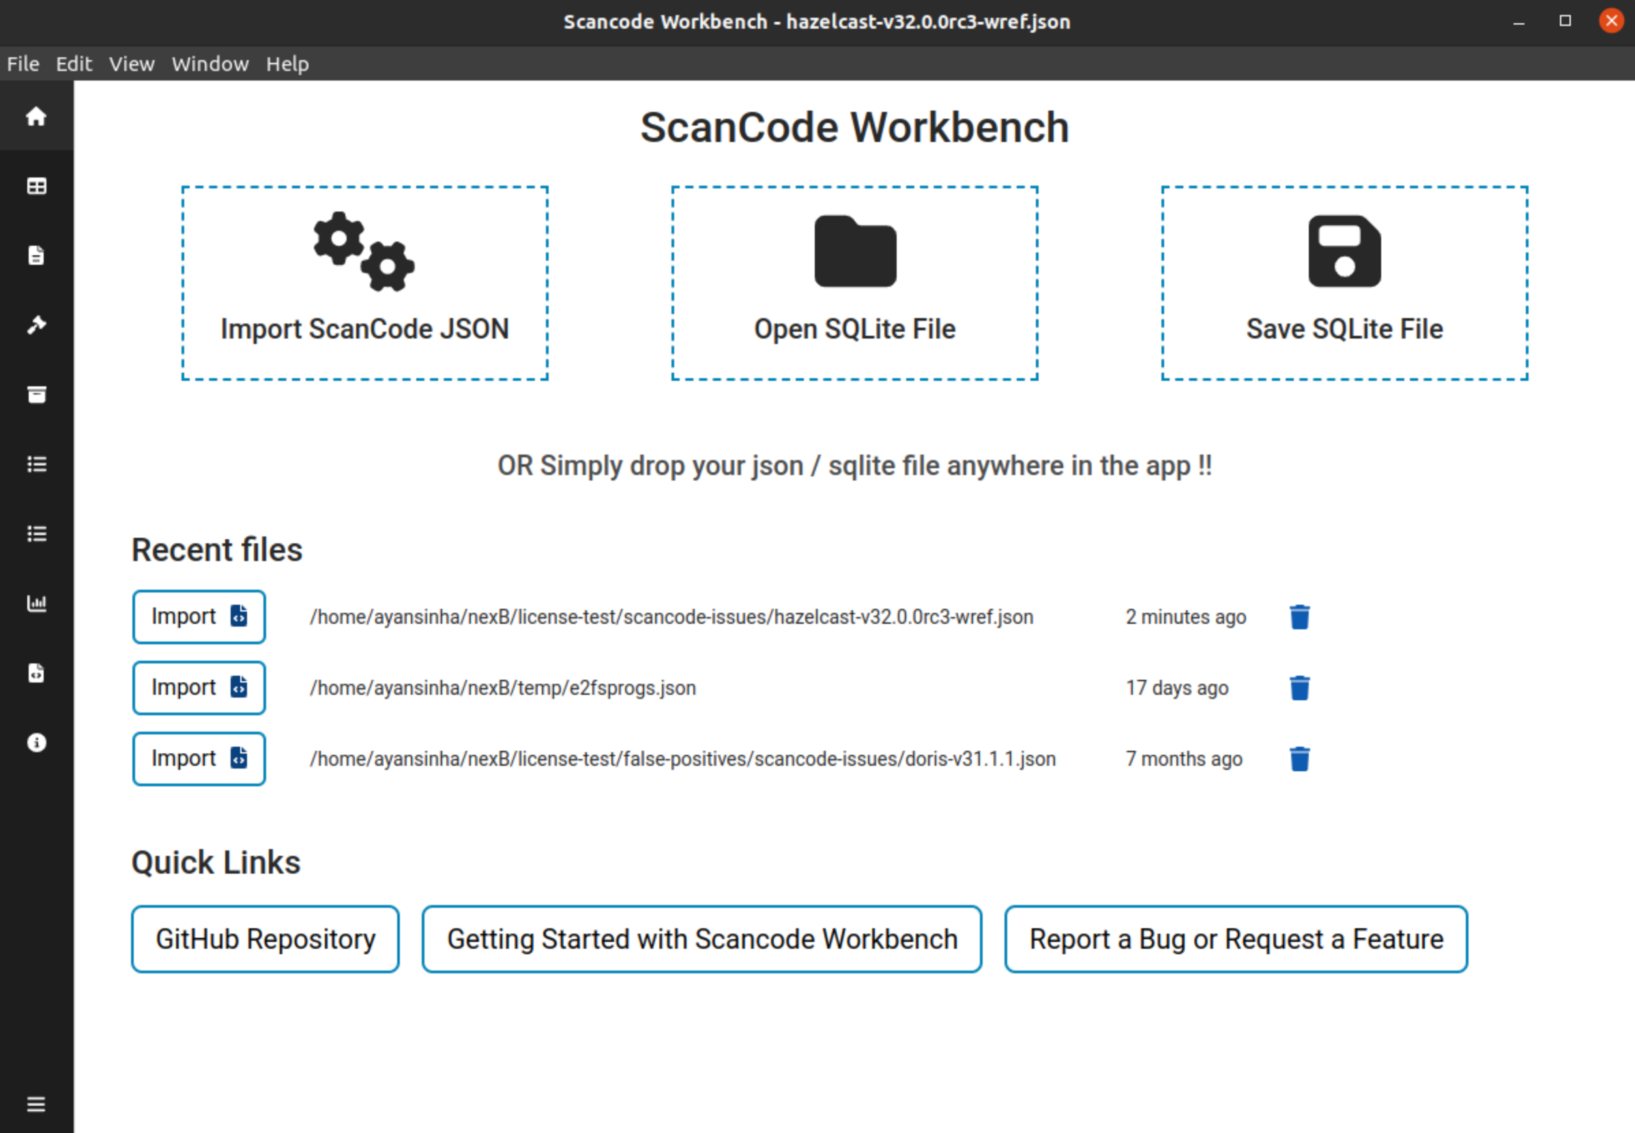Viewport: 1635px width, 1133px height.
Task: Open the archive box packages icon
Action: [x=36, y=395]
